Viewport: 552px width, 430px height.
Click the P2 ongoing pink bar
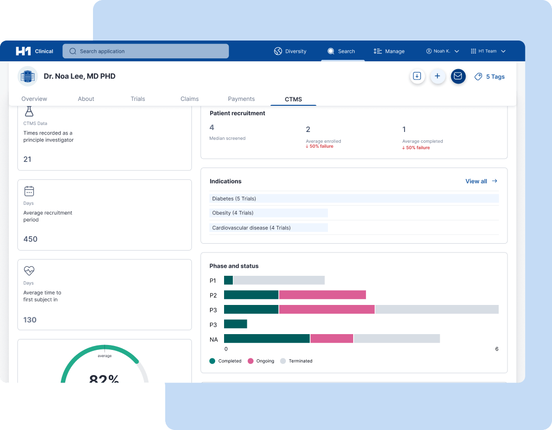(x=322, y=295)
